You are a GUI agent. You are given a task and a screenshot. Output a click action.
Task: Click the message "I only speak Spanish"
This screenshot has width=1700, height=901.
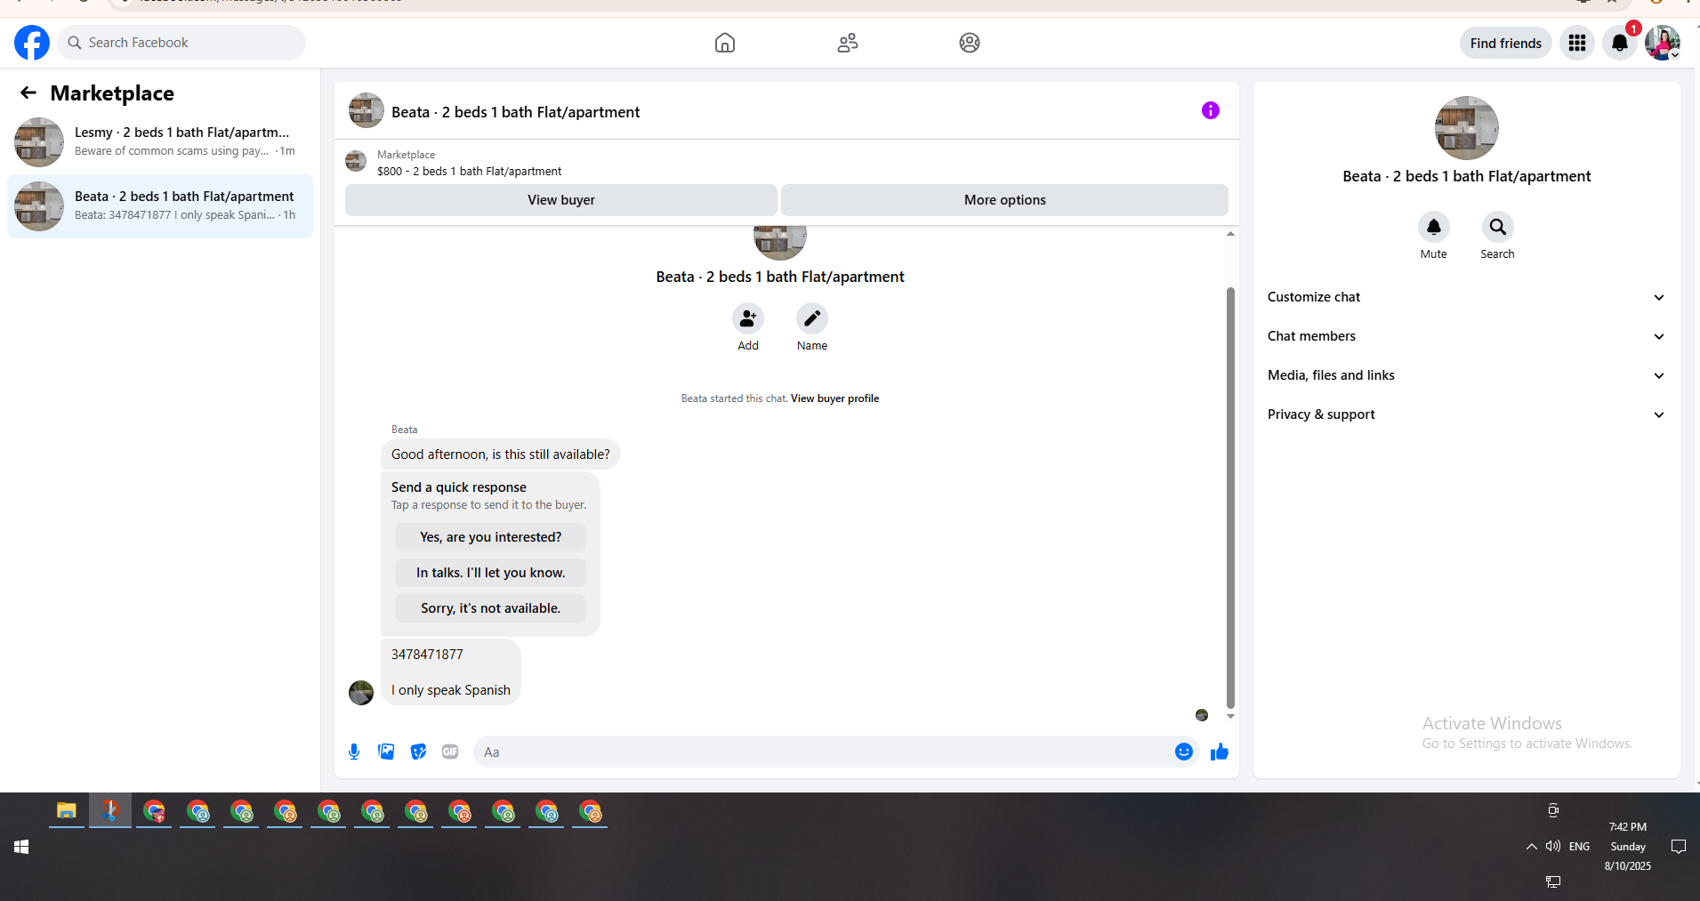(451, 690)
